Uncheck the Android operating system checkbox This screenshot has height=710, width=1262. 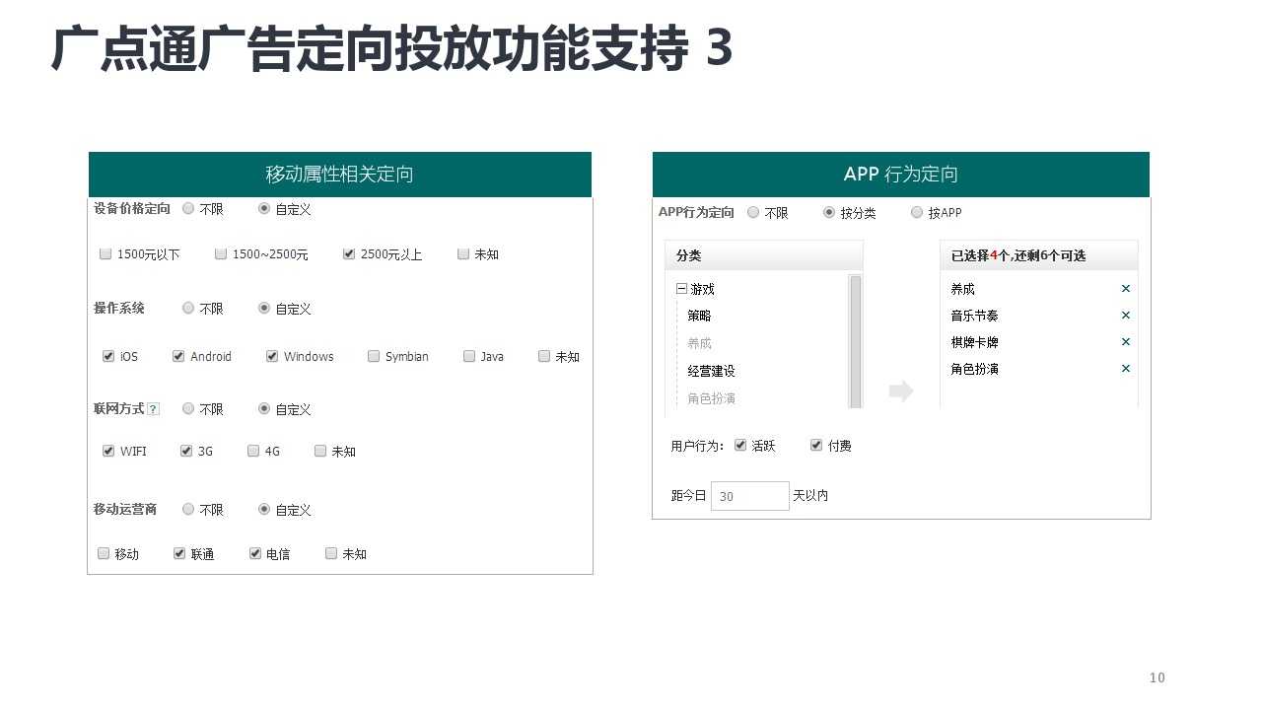coord(178,356)
